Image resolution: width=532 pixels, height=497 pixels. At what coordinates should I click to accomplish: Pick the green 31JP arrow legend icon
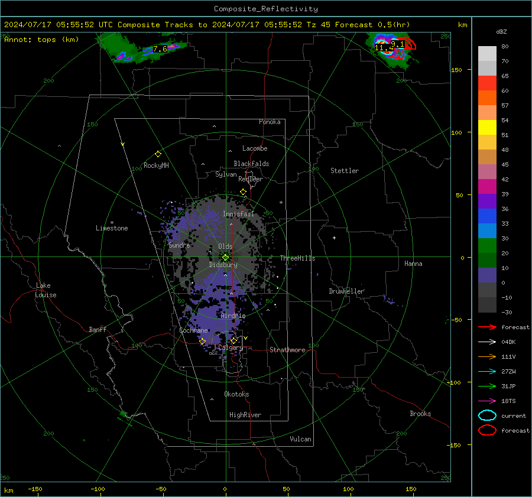point(487,386)
